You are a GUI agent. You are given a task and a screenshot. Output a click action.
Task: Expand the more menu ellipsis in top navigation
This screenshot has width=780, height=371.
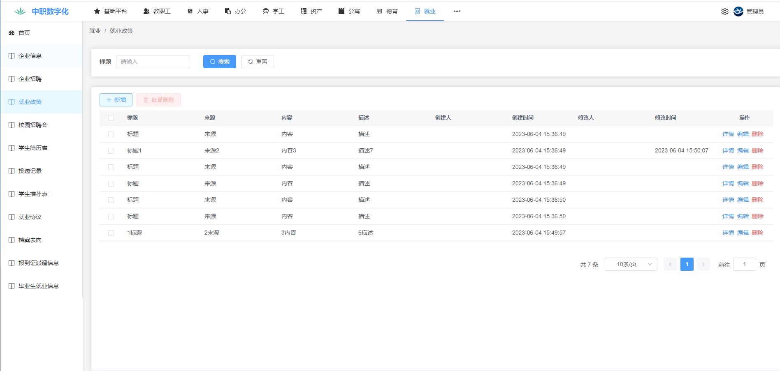pos(457,11)
